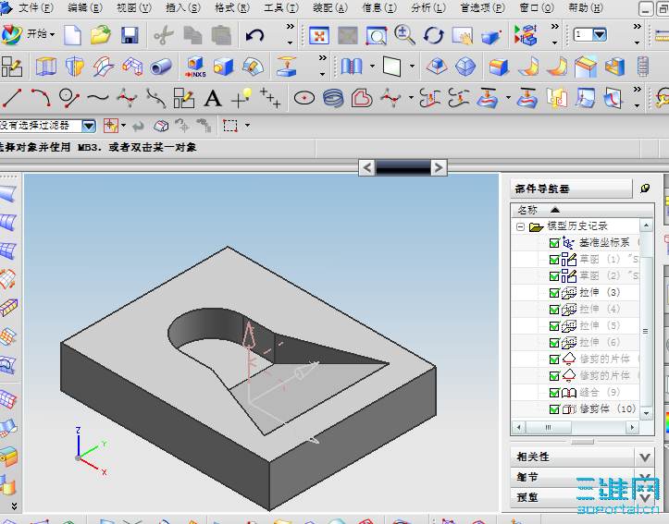Select the Zoom in/out magnifier icon
Screen dimensions: 669x524
point(404,35)
